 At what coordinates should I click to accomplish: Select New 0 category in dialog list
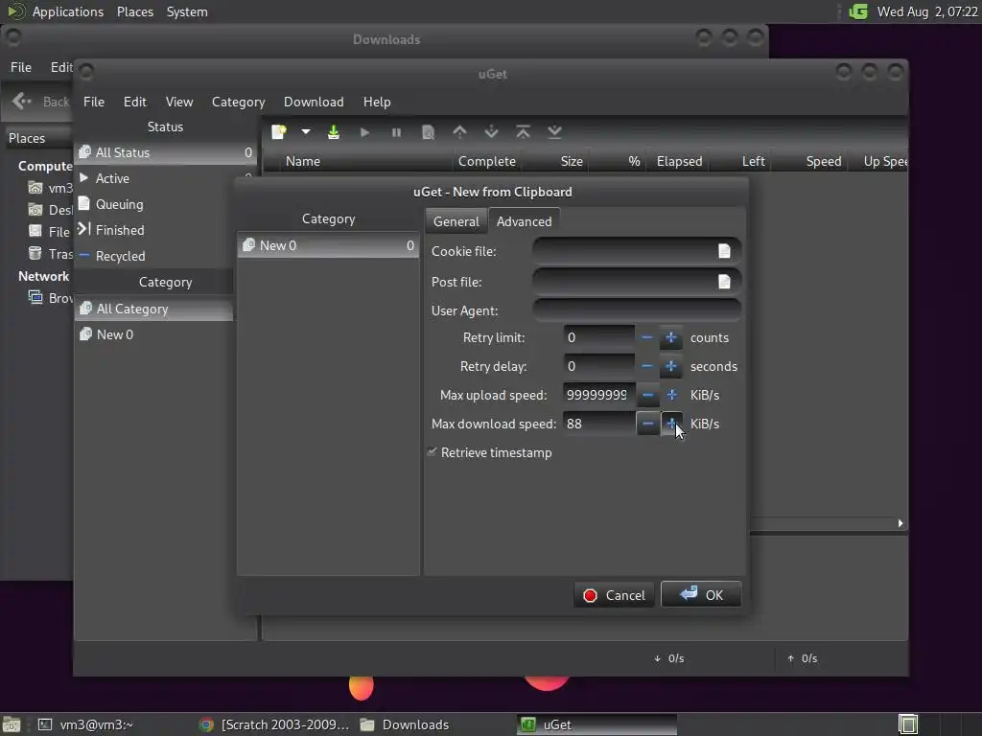328,245
